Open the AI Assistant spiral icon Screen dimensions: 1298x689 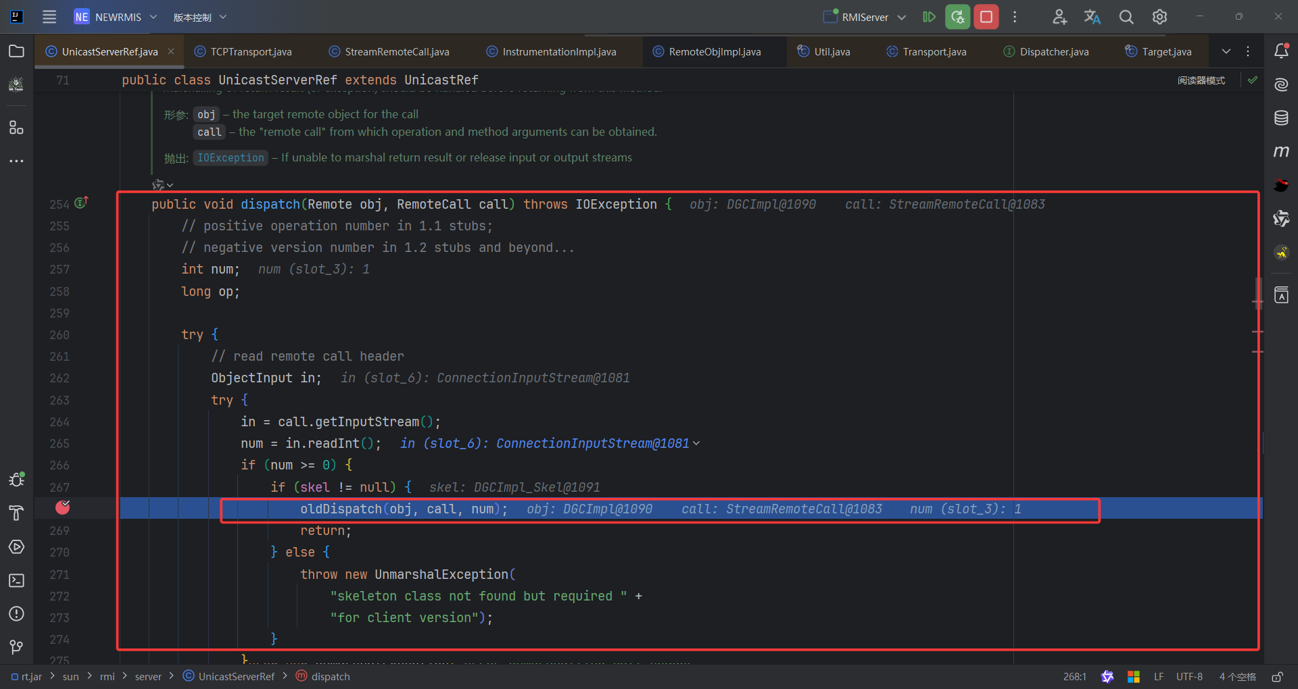pyautogui.click(x=1281, y=84)
